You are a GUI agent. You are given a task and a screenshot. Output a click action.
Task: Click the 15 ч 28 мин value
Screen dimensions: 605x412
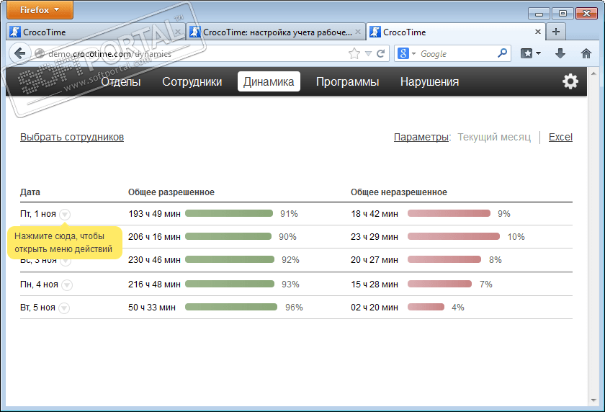point(375,285)
